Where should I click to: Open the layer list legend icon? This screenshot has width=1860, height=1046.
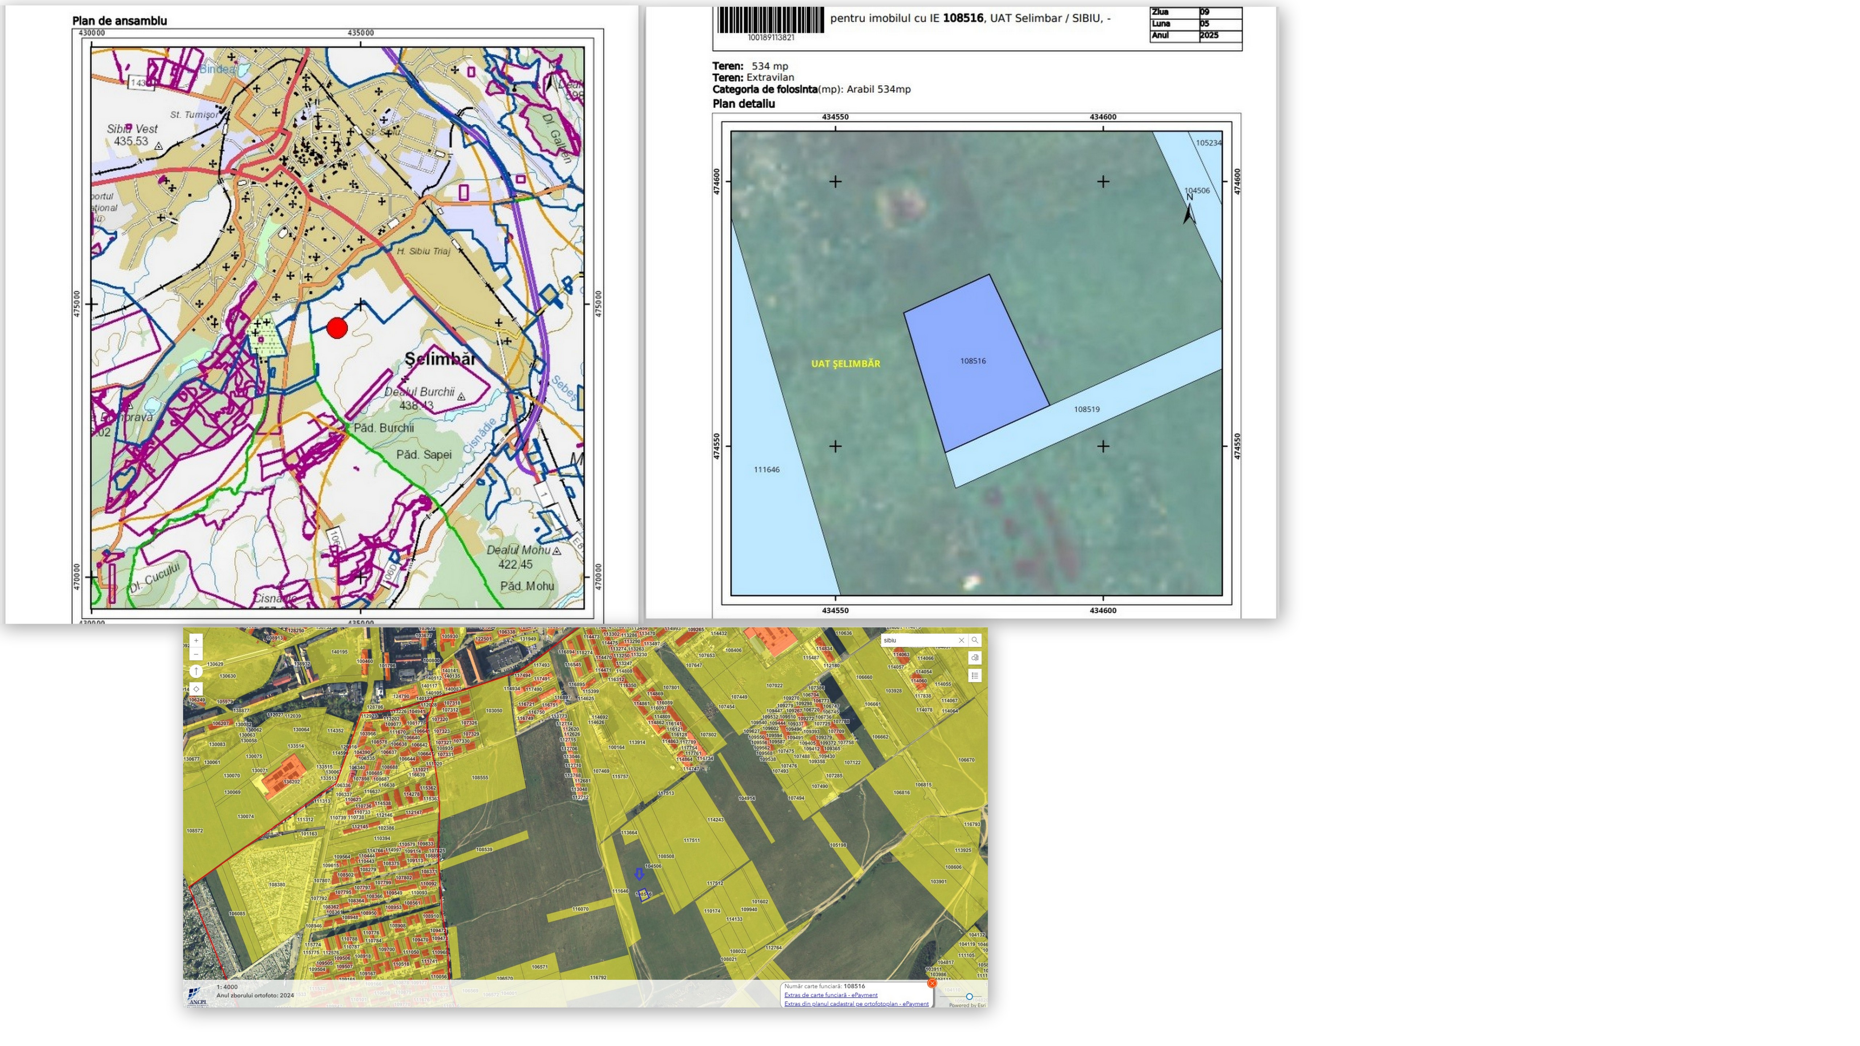tap(975, 676)
